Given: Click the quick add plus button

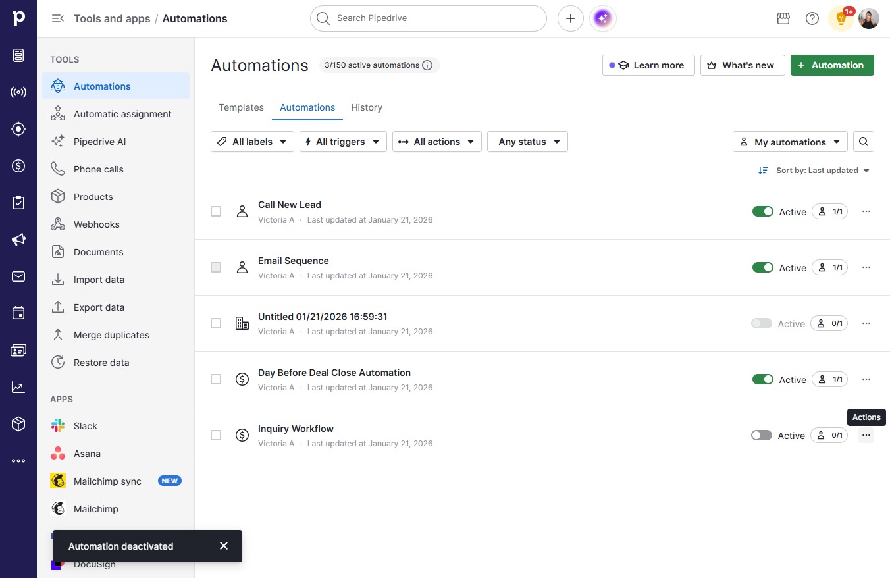Looking at the screenshot, I should point(571,18).
